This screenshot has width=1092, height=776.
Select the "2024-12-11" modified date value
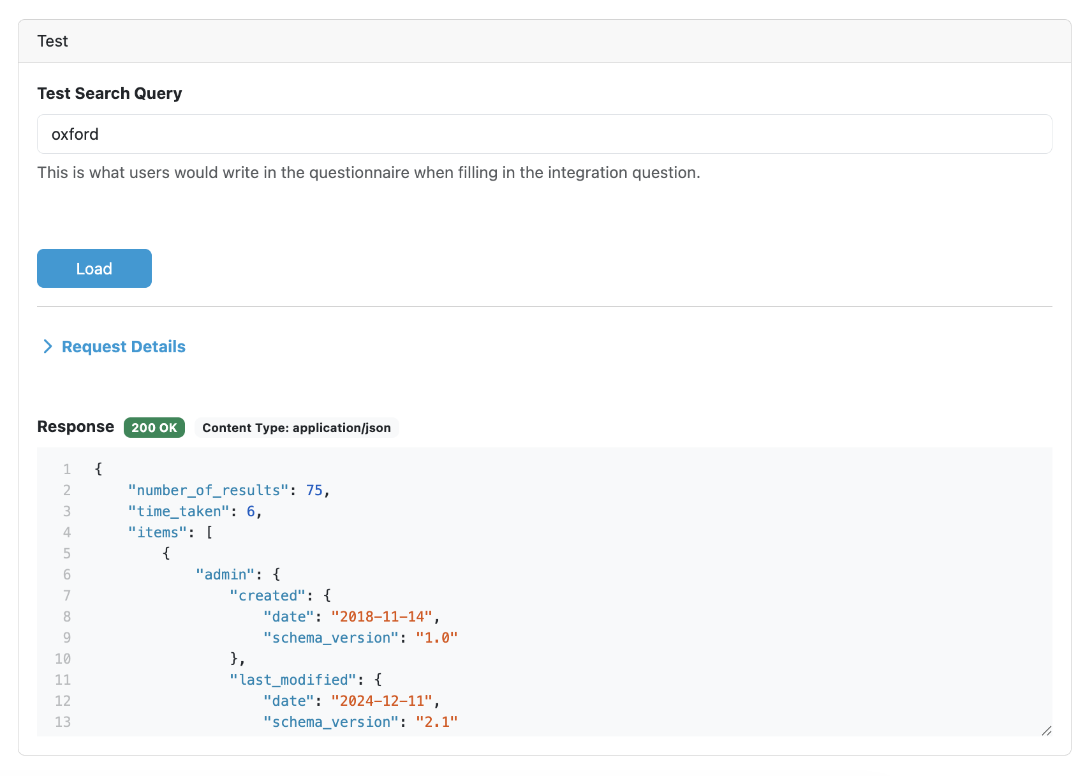pos(382,701)
